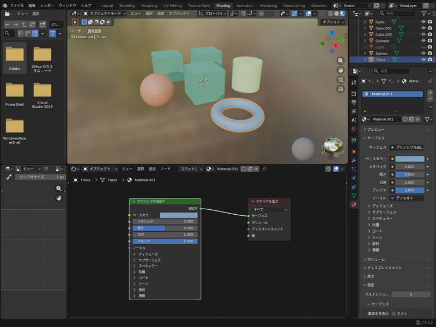Open the Adobe folder in file browser
The width and height of the screenshot is (436, 327).
point(15,58)
